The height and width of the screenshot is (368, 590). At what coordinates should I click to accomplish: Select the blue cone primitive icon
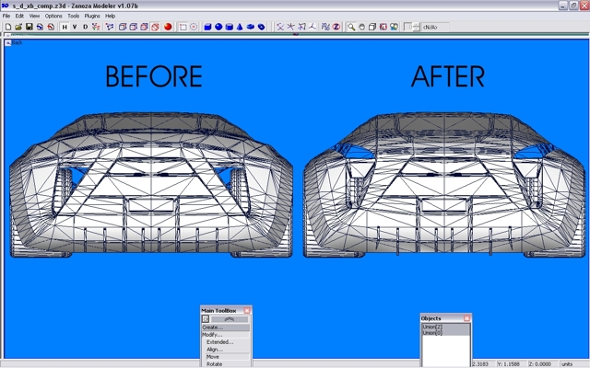coord(239,27)
